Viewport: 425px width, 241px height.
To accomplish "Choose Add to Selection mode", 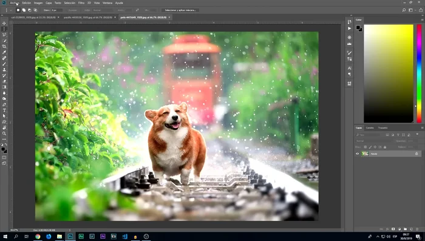I will [x=24, y=10].
